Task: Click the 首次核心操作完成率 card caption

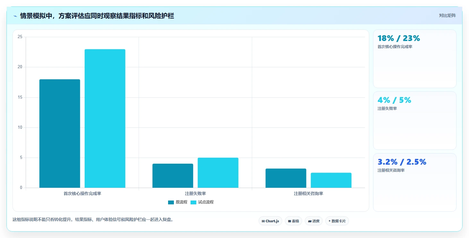Action: coord(395,47)
